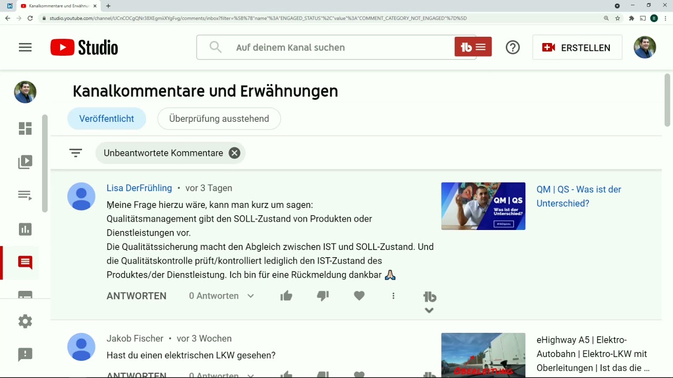Open the help question mark icon
Viewport: 673px width, 378px height.
point(513,47)
